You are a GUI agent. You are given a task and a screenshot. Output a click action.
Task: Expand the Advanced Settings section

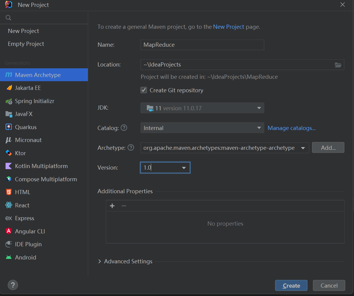click(100, 262)
